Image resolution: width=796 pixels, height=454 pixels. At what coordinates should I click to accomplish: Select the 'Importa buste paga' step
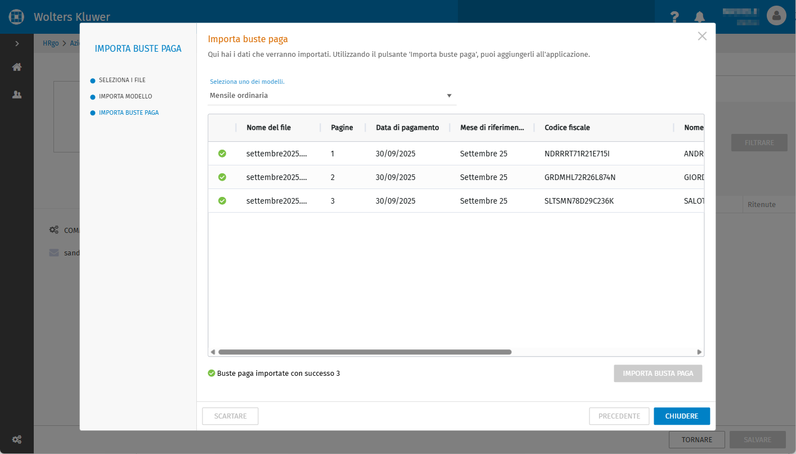point(129,113)
